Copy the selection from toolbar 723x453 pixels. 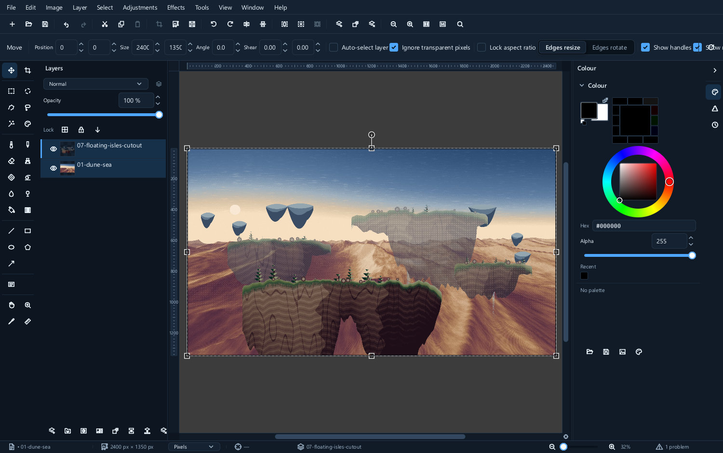coord(121,24)
